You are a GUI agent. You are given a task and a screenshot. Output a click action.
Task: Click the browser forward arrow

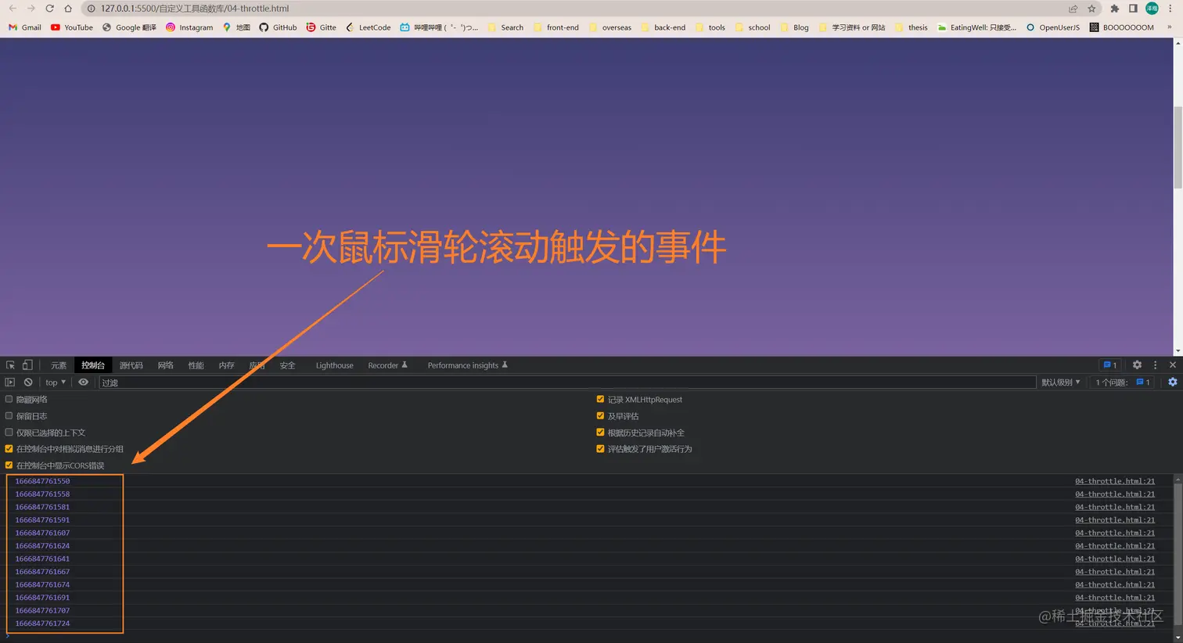31,9
